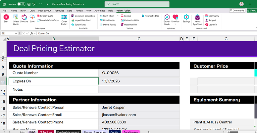Select cell with Q-00056

click(x=139, y=73)
